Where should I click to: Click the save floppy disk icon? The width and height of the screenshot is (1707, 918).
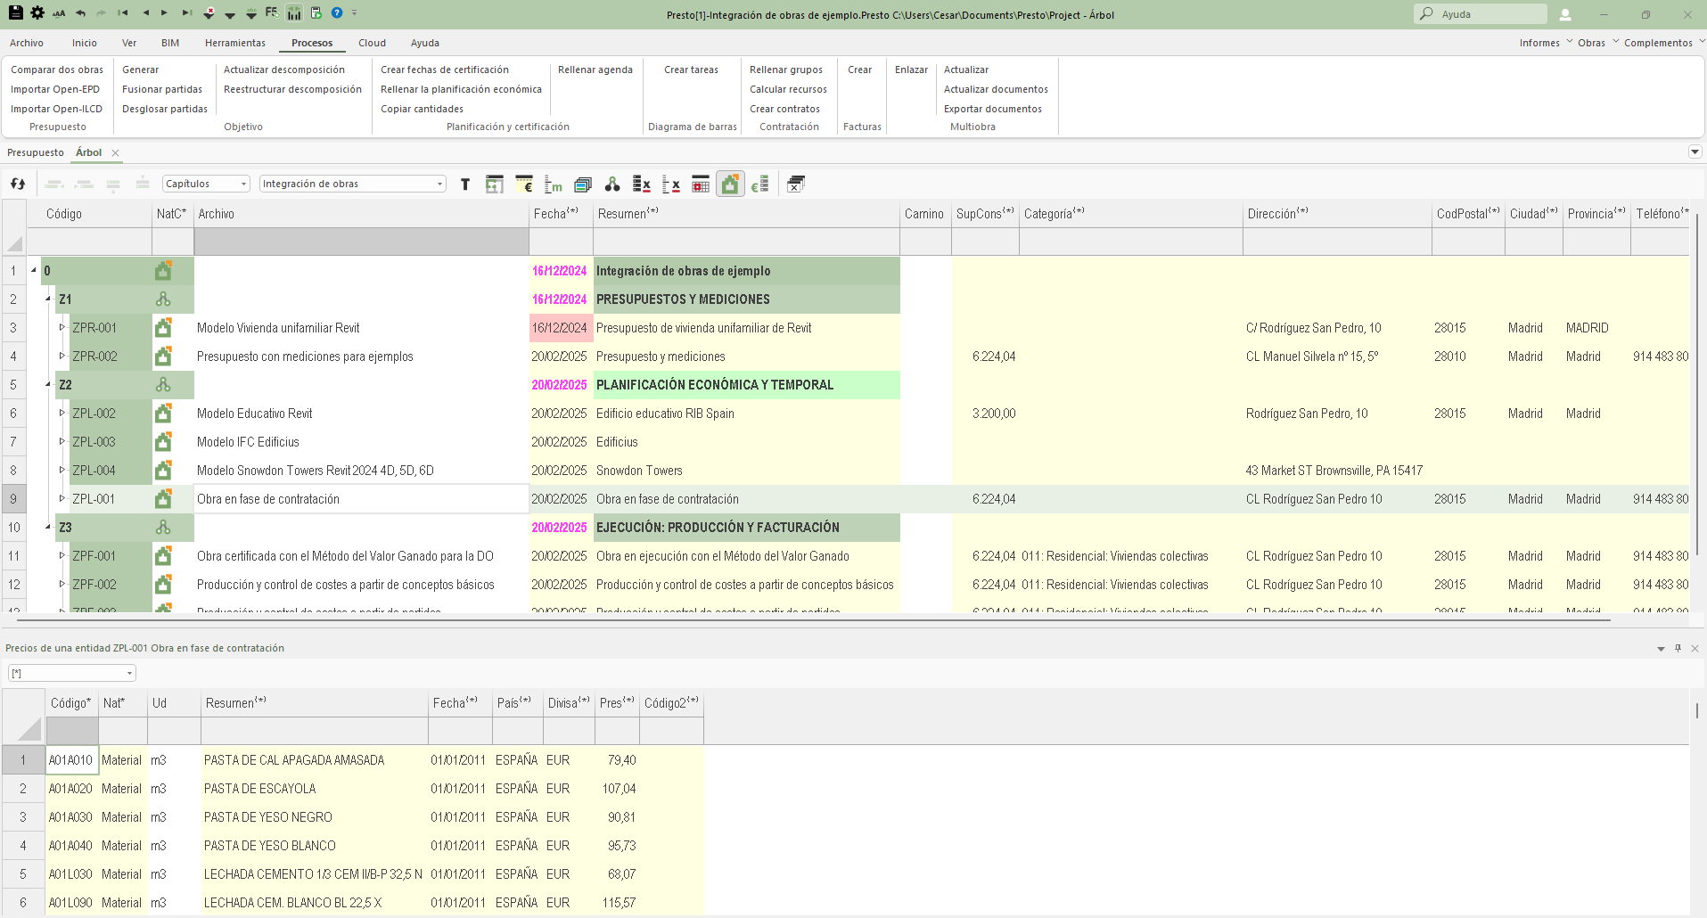(x=15, y=13)
